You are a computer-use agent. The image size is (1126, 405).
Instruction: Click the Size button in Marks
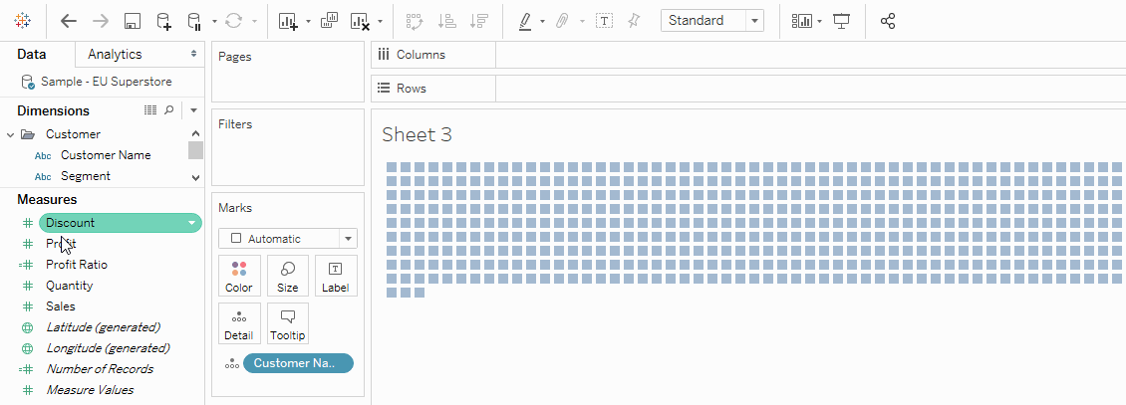tap(287, 276)
